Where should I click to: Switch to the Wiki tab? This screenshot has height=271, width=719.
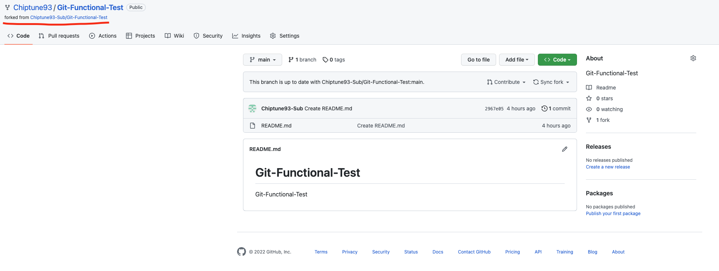(174, 36)
